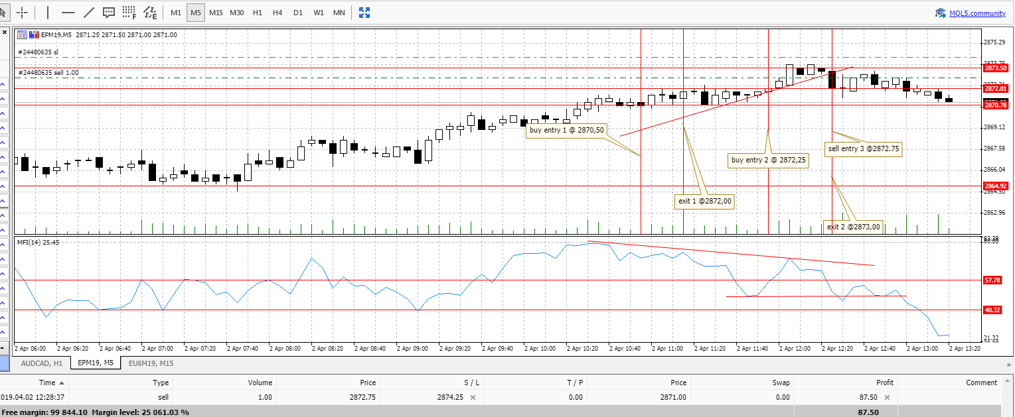The height and width of the screenshot is (417, 1015).
Task: Click the 2870.78 price level marker
Action: pos(995,105)
